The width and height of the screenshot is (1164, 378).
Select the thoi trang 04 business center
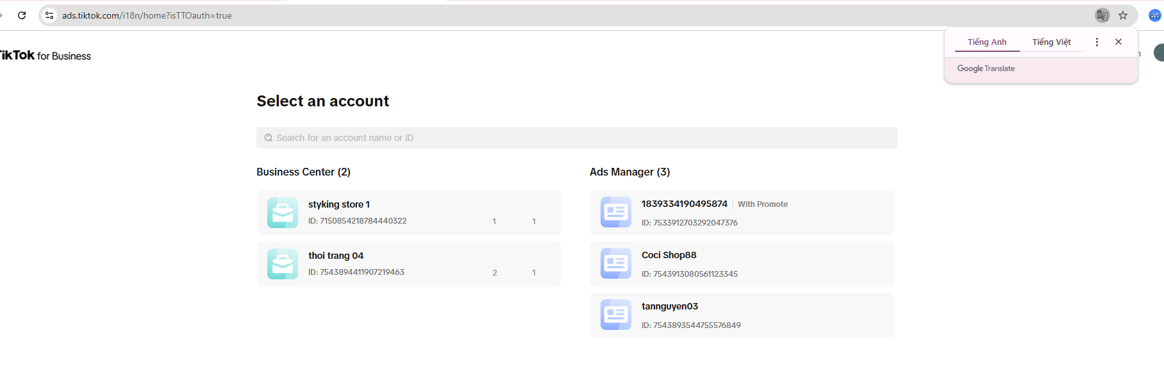[409, 264]
